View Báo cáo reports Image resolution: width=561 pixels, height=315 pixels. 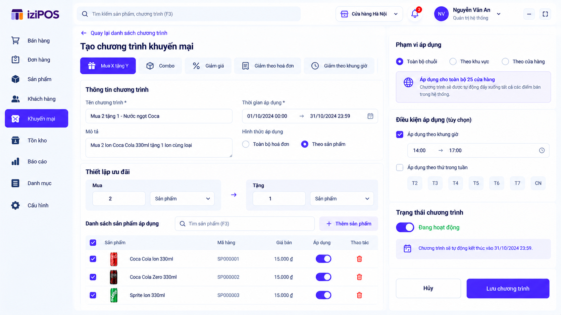[37, 161]
